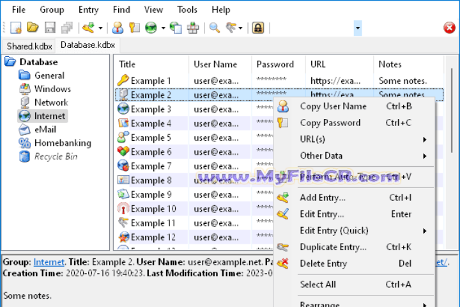Screen dimensions: 460x307
Task: Open Show Entries toolbar dropdown arrow
Action: point(241,28)
